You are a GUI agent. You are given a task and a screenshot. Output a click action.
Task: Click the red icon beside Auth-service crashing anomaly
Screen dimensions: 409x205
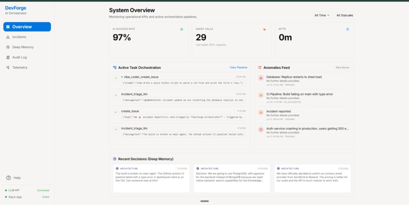[261, 129]
